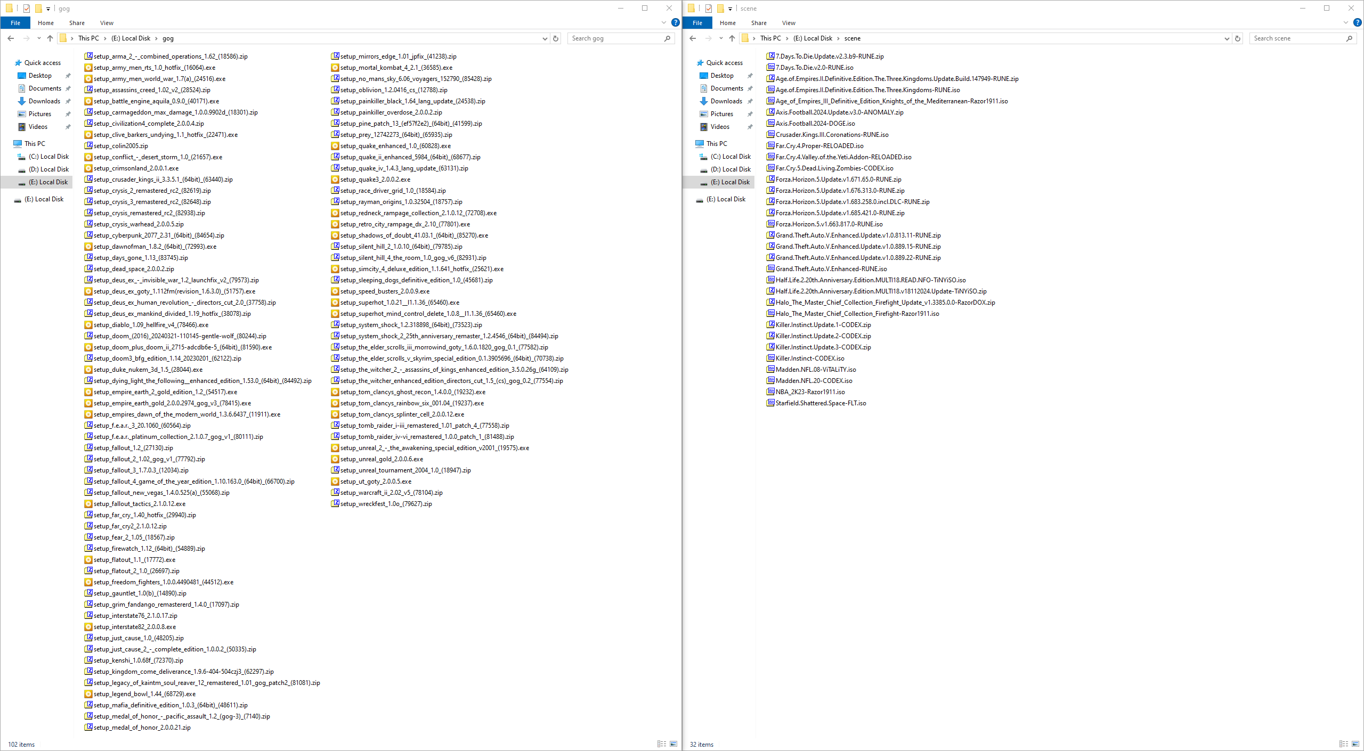Open the View tab in gog window
1364x751 pixels.
point(107,23)
